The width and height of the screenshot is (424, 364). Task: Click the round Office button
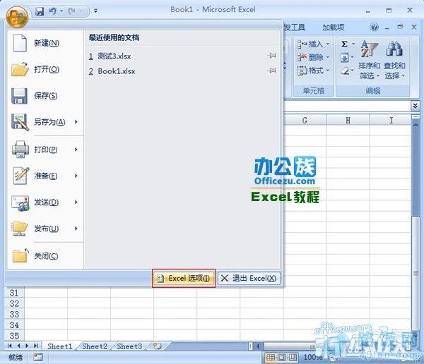click(17, 17)
